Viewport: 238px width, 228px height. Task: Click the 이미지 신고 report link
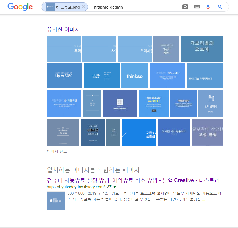(x=57, y=151)
